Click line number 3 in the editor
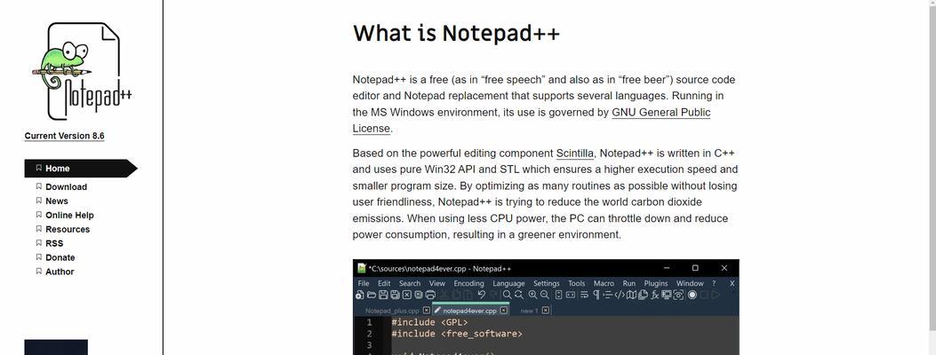936x355 pixels. click(x=370, y=345)
